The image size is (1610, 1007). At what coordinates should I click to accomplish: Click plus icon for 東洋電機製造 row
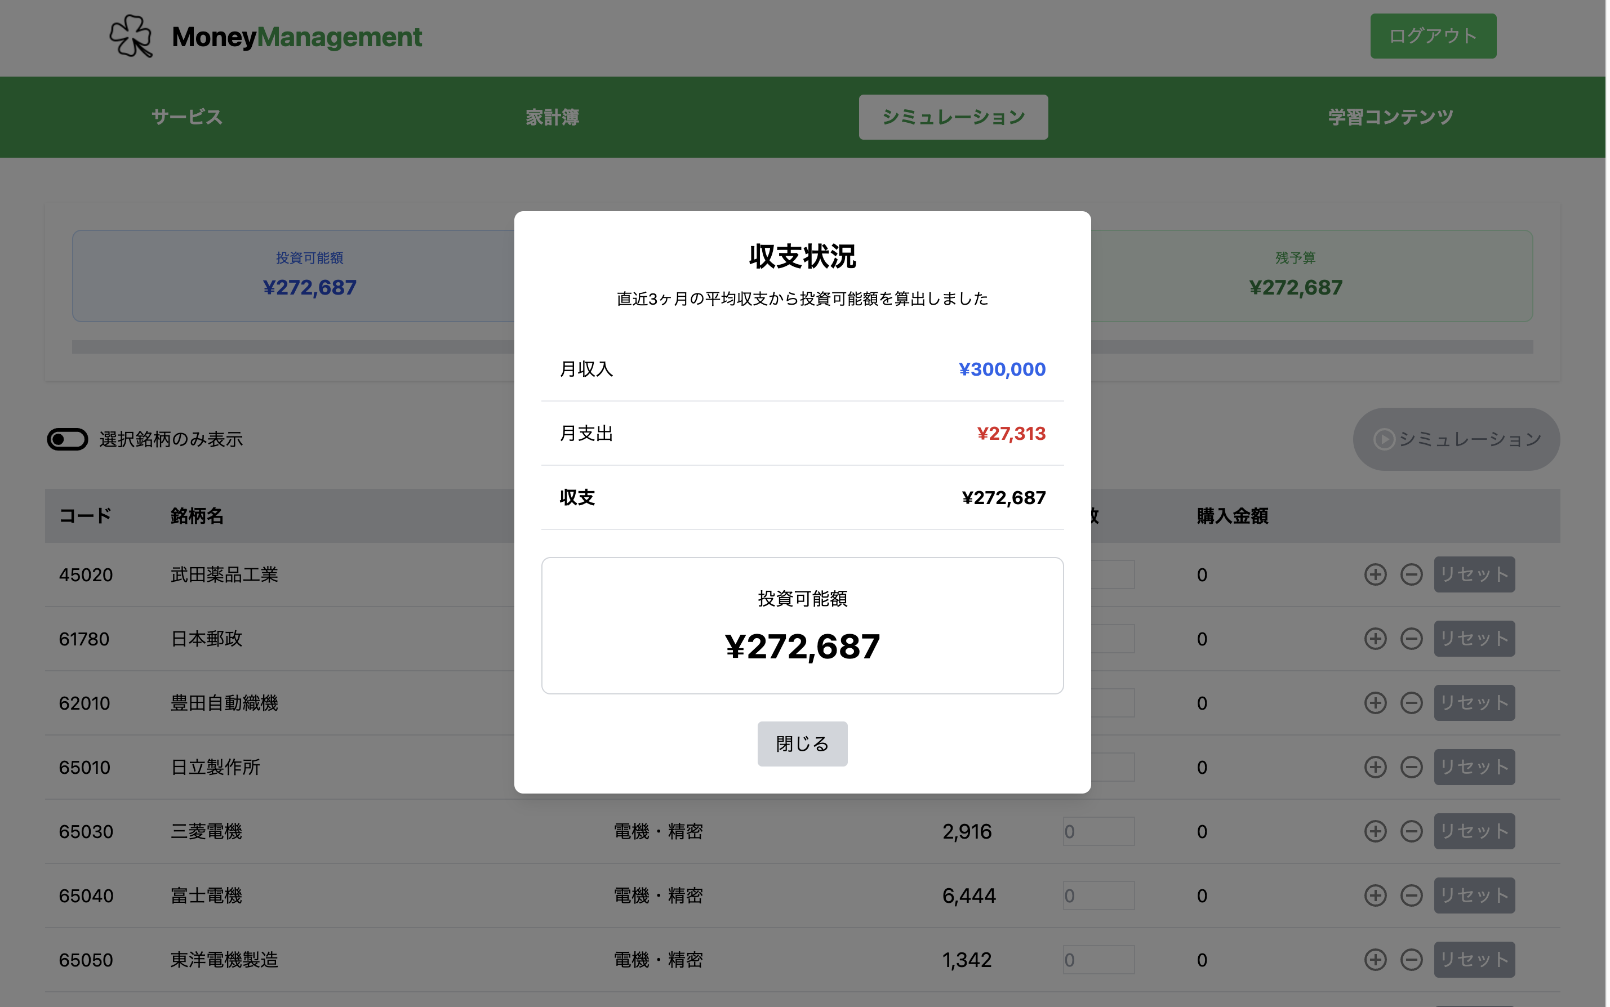[x=1375, y=960]
